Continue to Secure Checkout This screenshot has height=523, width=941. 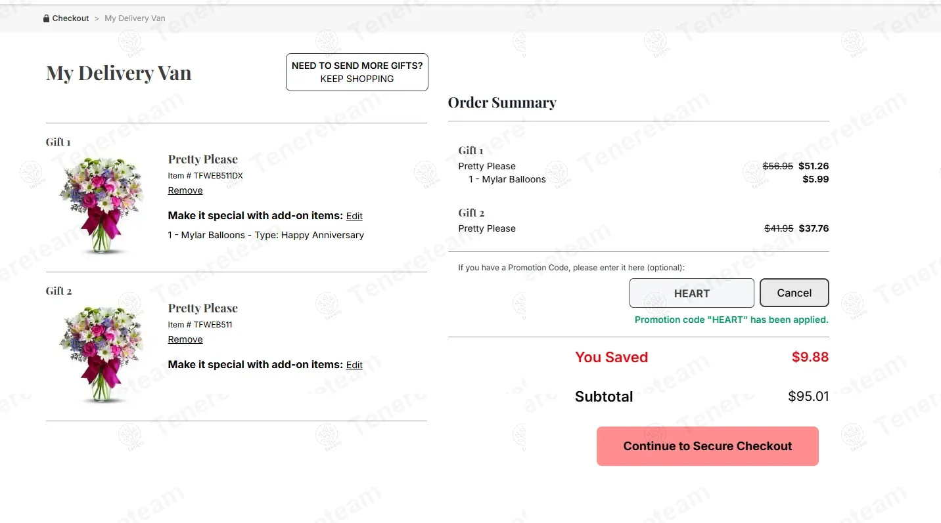pos(707,446)
